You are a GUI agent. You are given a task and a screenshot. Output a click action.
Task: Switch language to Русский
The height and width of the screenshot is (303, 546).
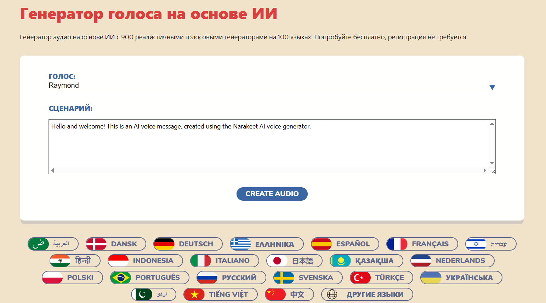click(231, 278)
